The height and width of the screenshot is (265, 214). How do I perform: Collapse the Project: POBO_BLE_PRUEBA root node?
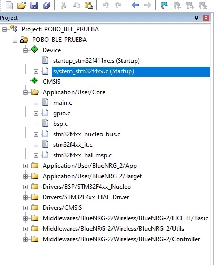(x=4, y=29)
